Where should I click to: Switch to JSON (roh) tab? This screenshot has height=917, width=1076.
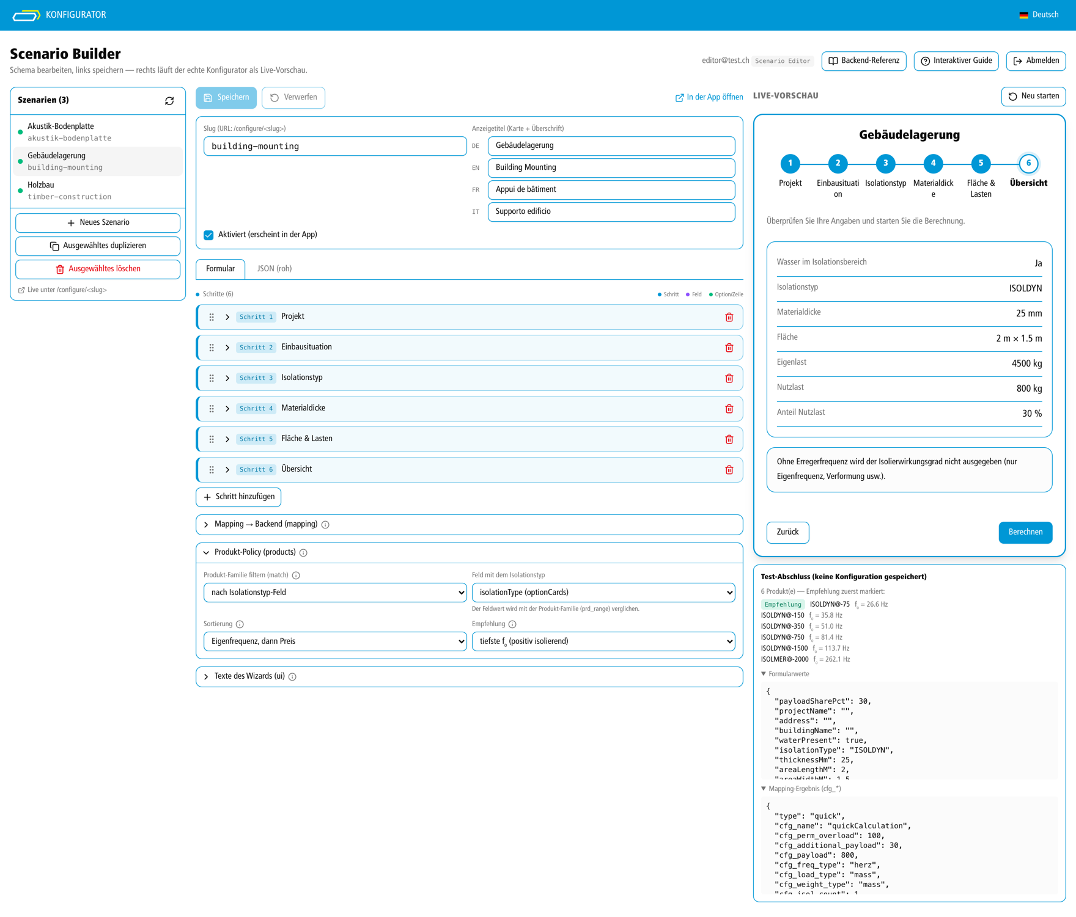(275, 269)
